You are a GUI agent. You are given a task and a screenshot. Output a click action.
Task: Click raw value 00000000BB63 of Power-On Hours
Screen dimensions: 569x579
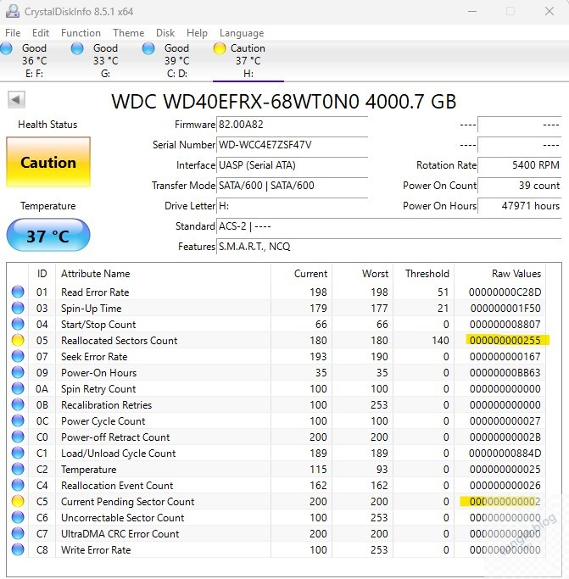tap(505, 373)
